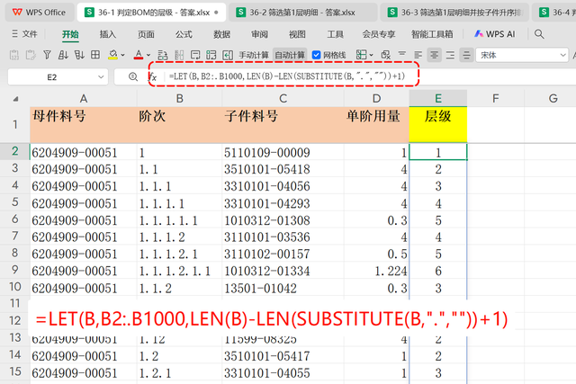Switch to the 公式 ribbon tab

tap(184, 34)
